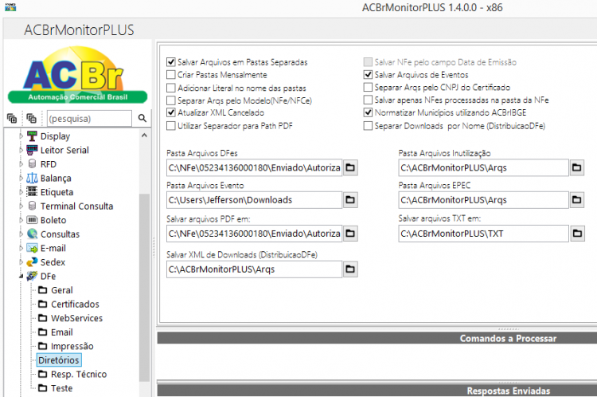The image size is (597, 397).
Task: Click the Display monitor icon in tree
Action: click(x=32, y=136)
